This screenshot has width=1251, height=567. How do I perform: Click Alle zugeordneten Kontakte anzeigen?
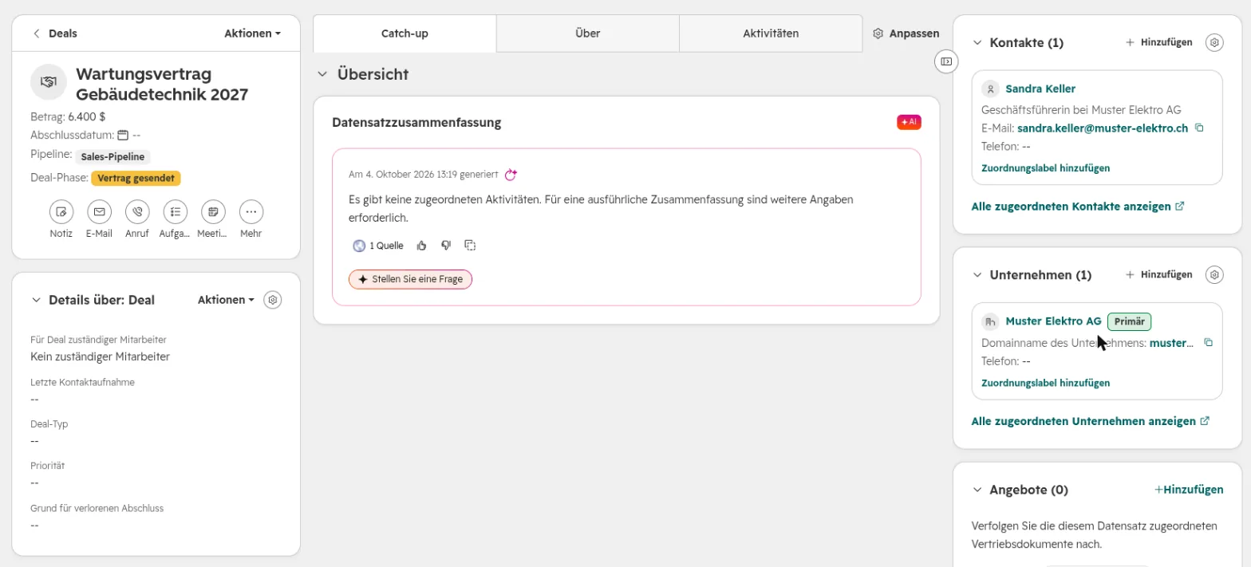(1078, 206)
